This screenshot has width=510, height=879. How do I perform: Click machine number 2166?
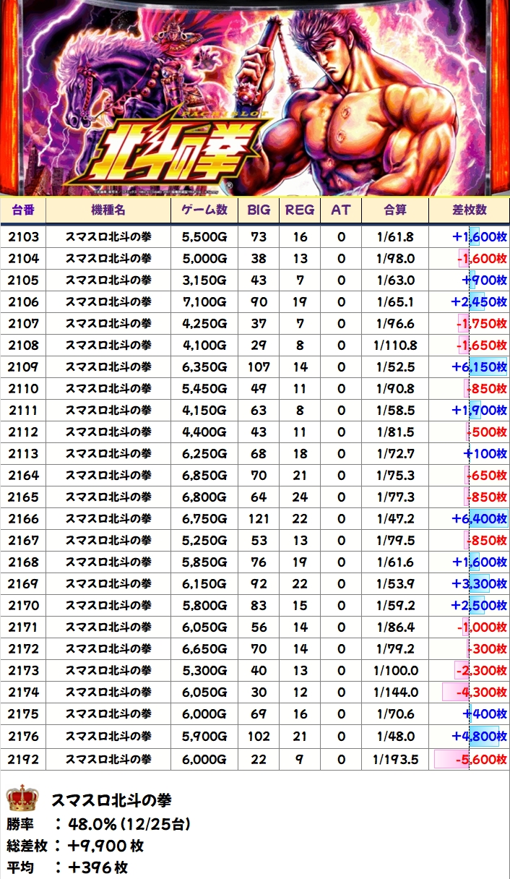[24, 518]
